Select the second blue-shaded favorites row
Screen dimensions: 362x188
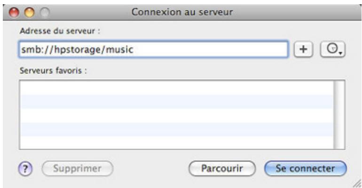tap(177, 129)
